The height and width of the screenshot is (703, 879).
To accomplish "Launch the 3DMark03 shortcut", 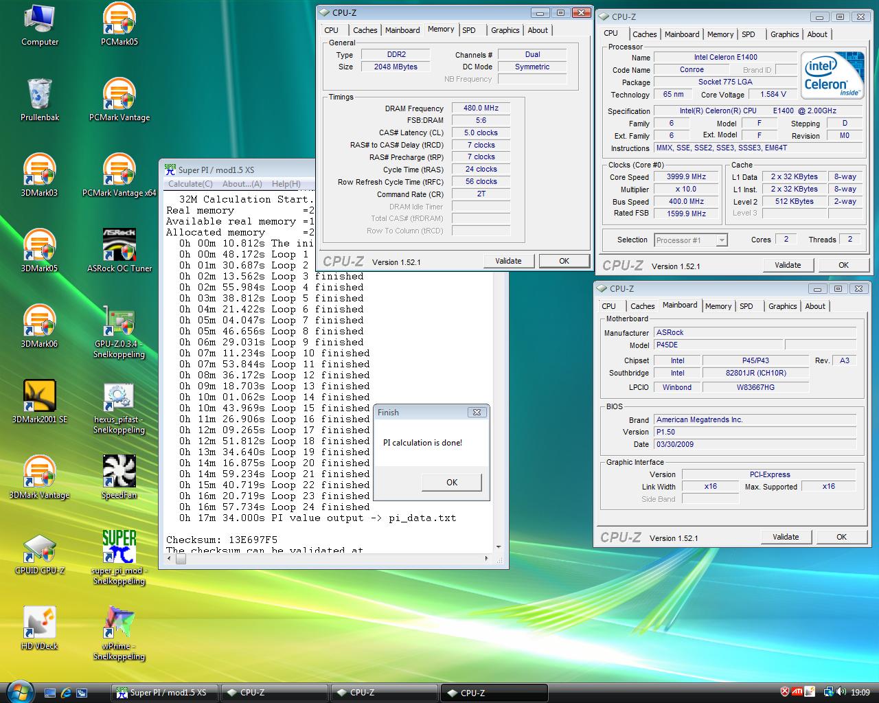I will coord(39,176).
